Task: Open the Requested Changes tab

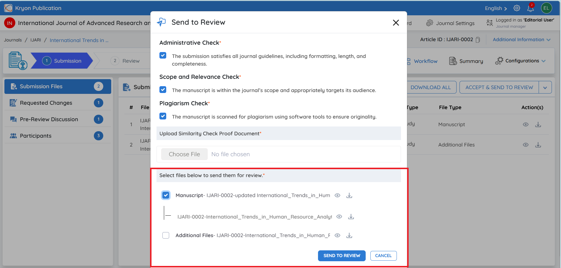Action: 58,103
